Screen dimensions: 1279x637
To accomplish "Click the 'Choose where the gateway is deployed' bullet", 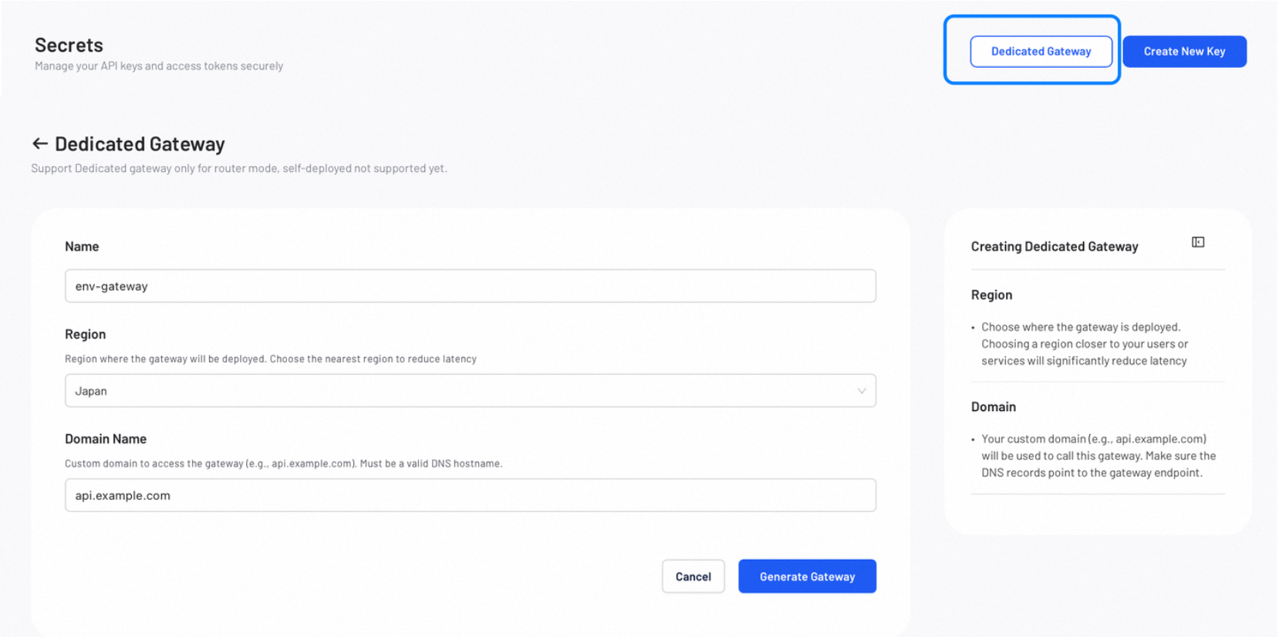I will [x=1084, y=344].
